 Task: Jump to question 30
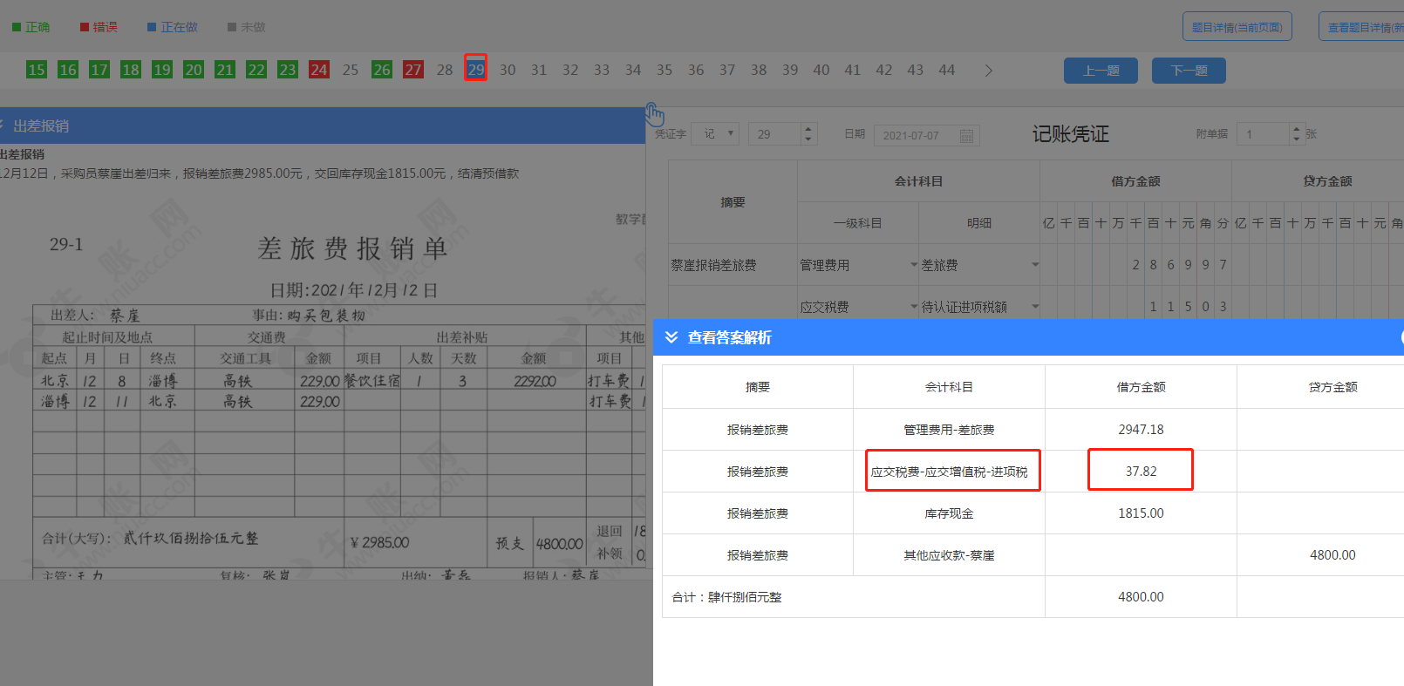(508, 70)
